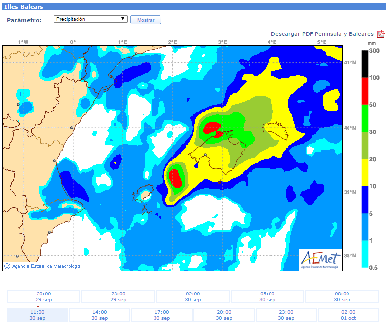Click the copyright symbol icon on map
387x327 pixels.
7,266
